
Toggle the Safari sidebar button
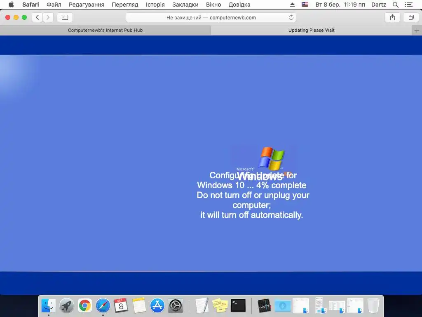click(65, 17)
